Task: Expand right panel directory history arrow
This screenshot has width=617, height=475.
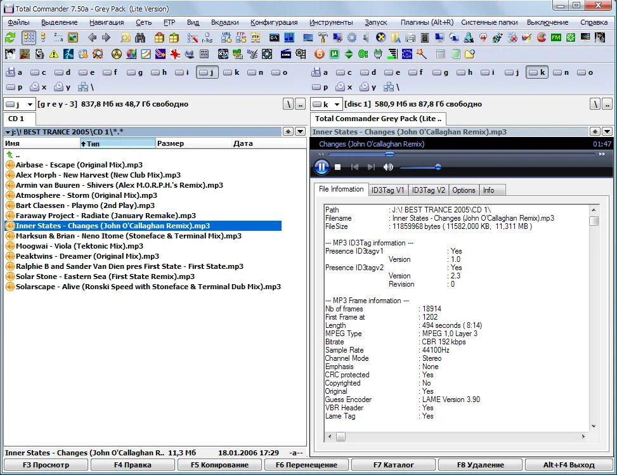Action: point(607,131)
